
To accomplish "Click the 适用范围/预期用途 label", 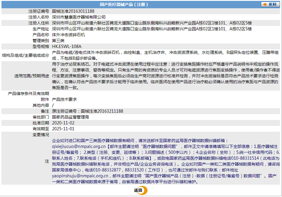I will [x=32, y=76].
